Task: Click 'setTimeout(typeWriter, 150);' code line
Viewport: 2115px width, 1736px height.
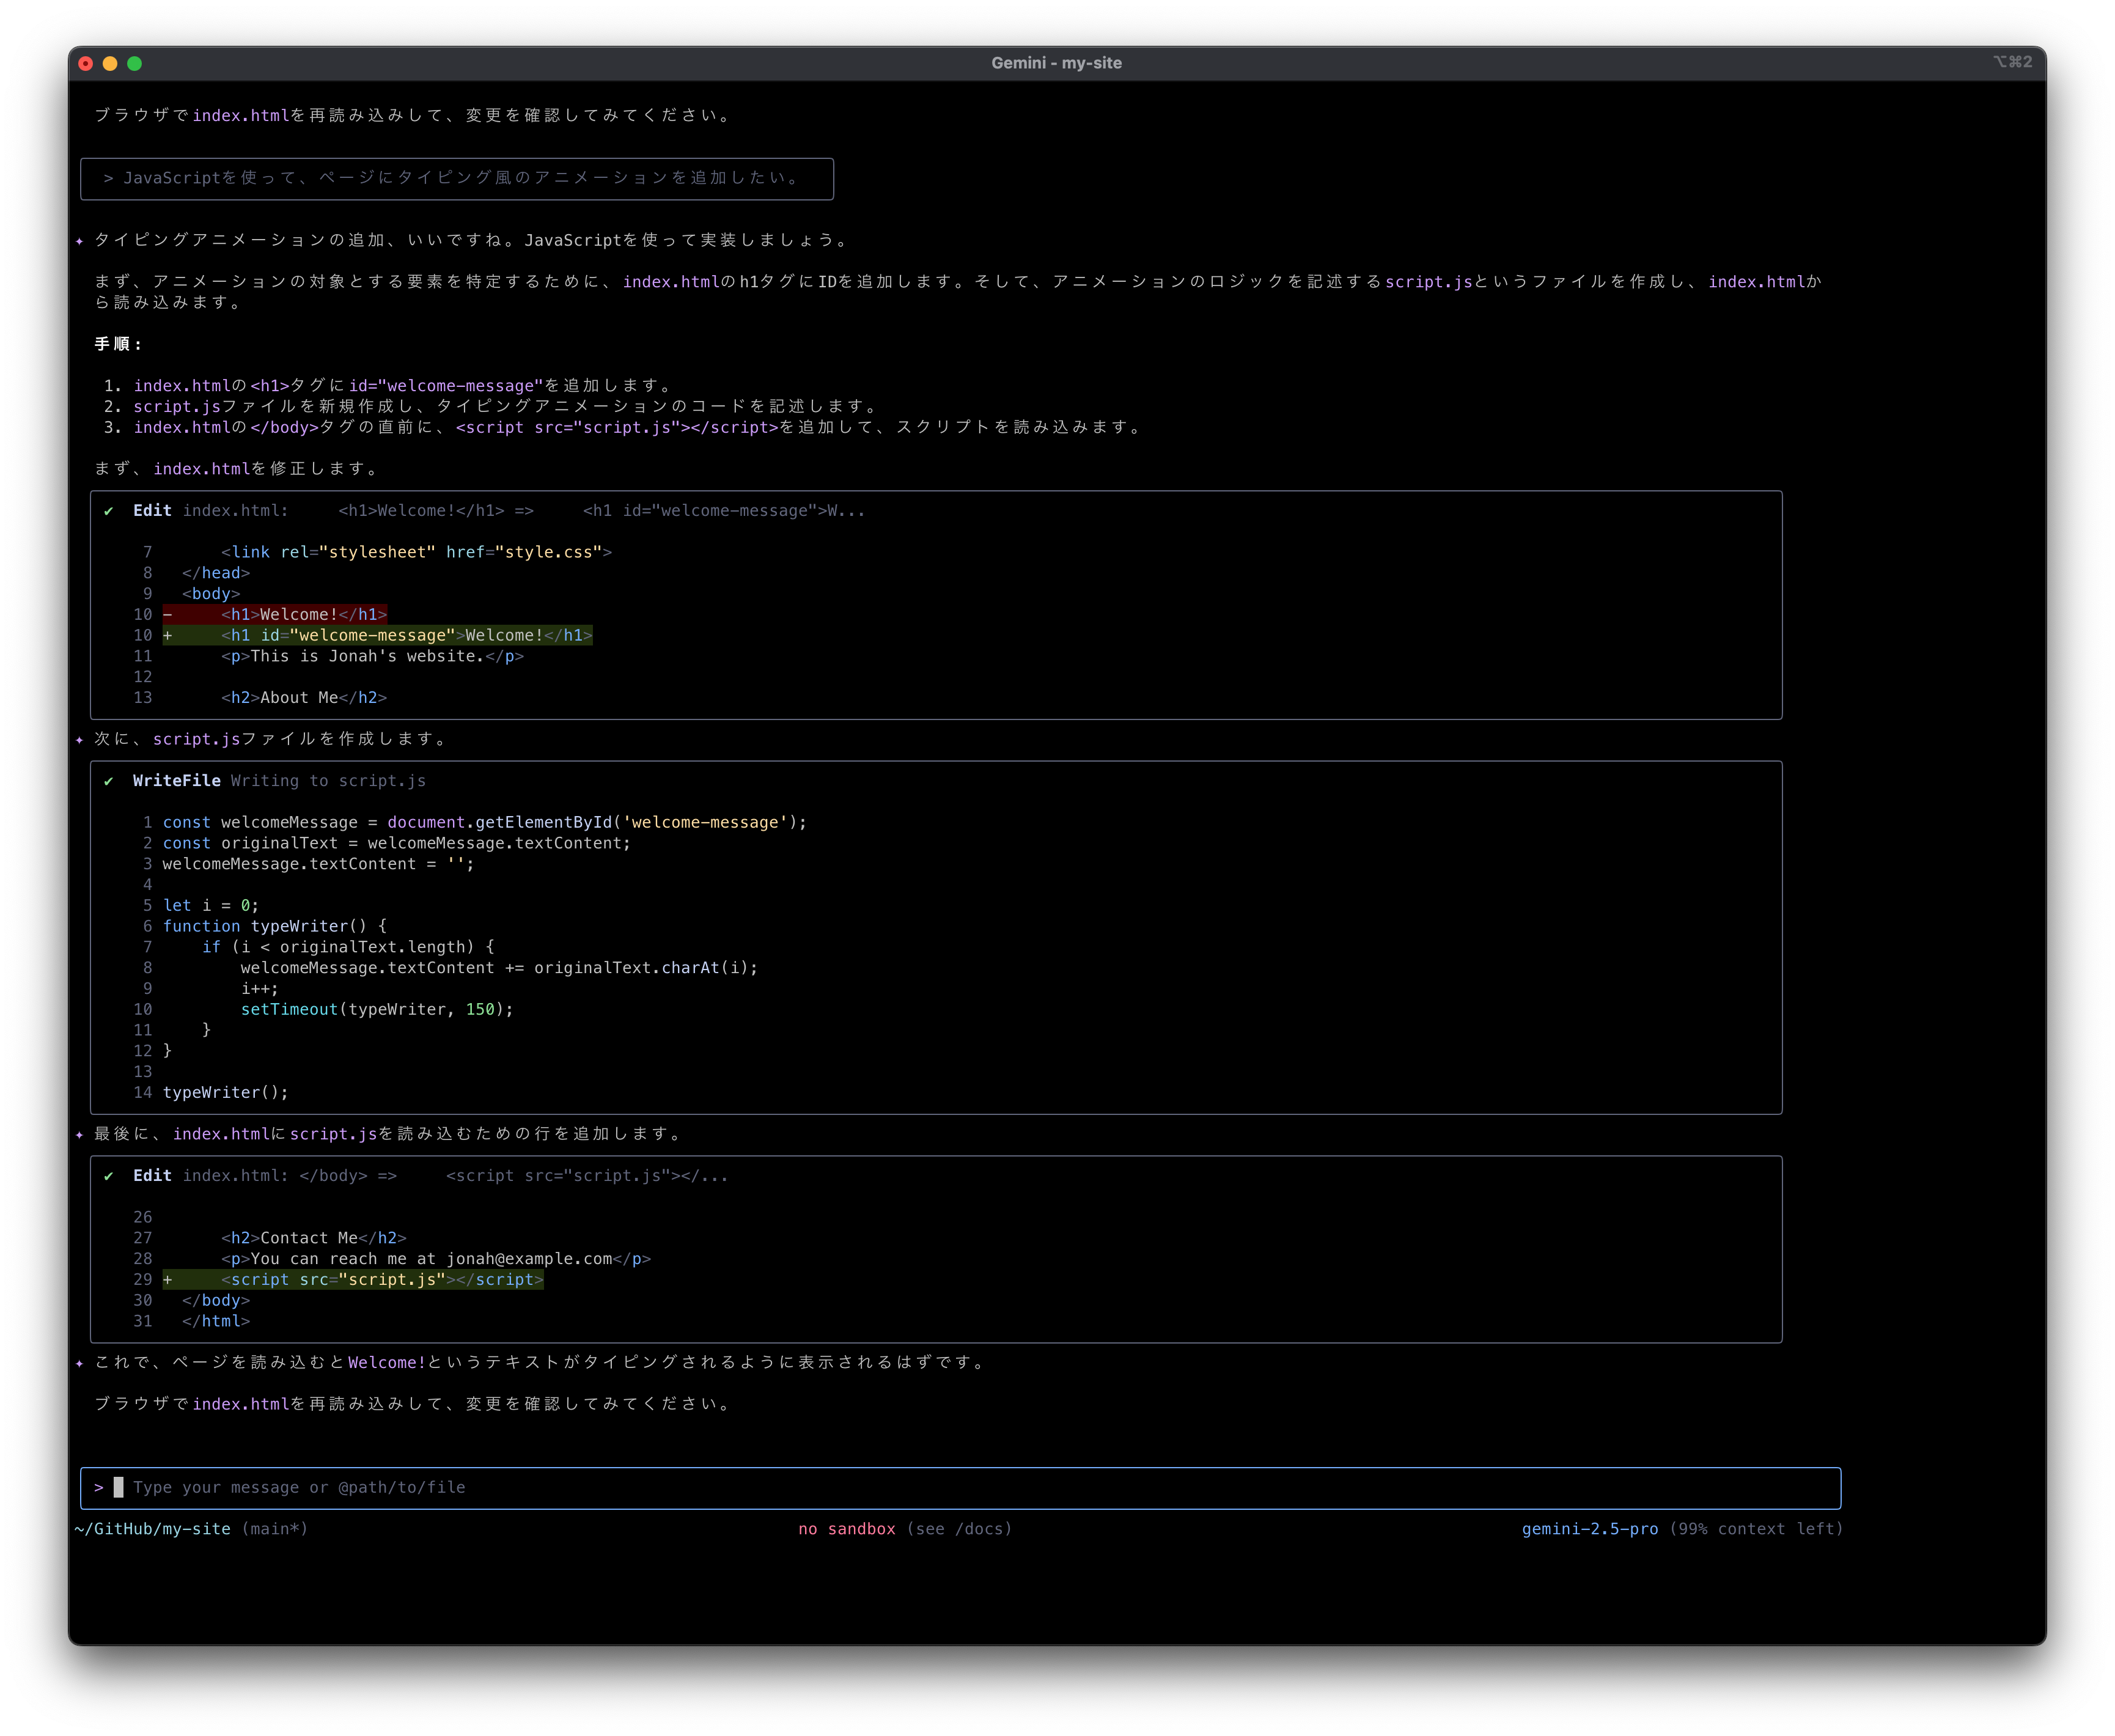Action: click(377, 1009)
